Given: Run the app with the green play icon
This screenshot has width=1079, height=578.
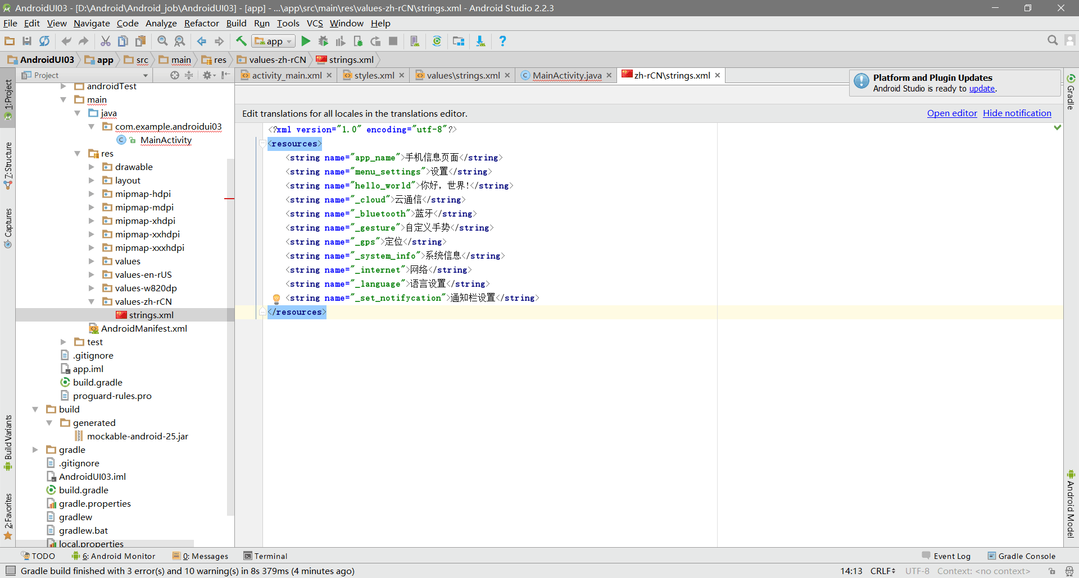Looking at the screenshot, I should tap(306, 41).
